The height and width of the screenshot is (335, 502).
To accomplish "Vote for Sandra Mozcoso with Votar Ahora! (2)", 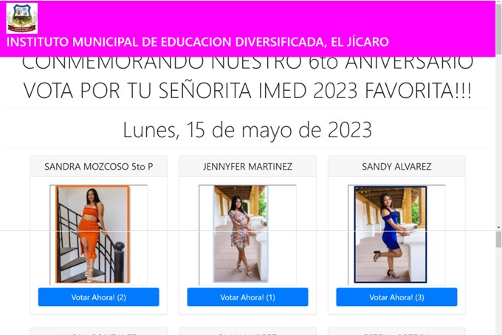I will 99,297.
